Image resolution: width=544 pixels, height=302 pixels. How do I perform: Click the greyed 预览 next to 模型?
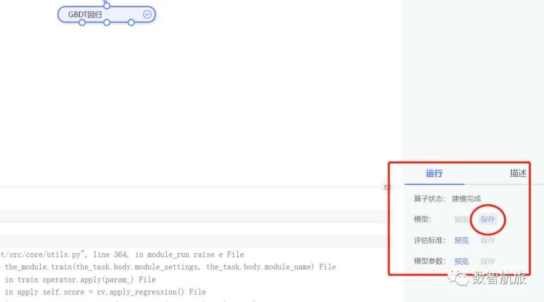click(461, 219)
